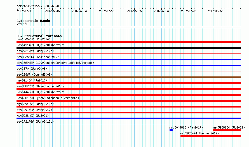Viewport: 249px width, 147px height.
Task: Open nsv821450 (Ju2010) variant label
Action: click(32, 80)
